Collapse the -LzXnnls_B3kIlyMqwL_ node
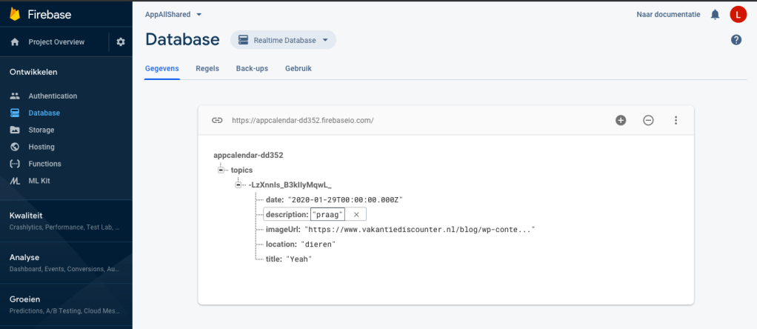The height and width of the screenshot is (329, 757). coord(239,185)
